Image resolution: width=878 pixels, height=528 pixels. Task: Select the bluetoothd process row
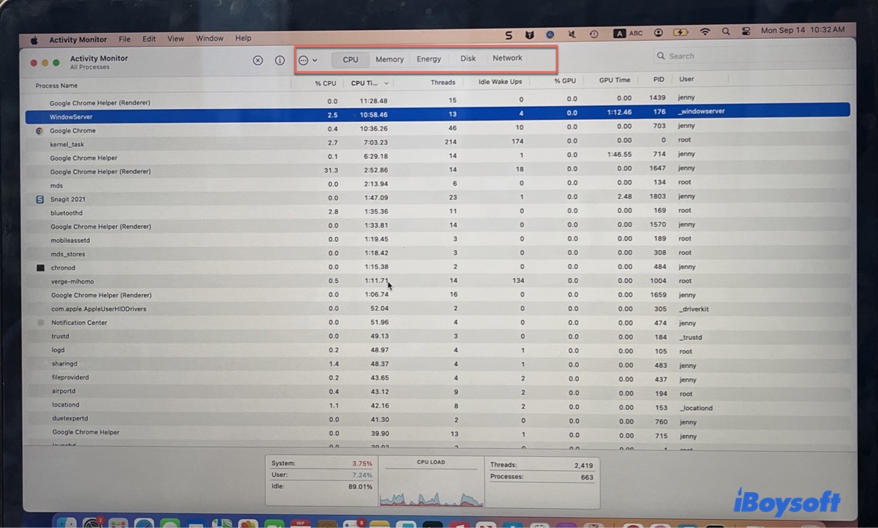pos(438,211)
